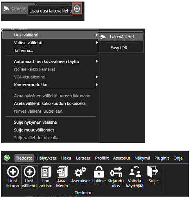The image size is (190, 198).
Task: Select Easy LPR in the submenu
Action: pyautogui.click(x=121, y=48)
